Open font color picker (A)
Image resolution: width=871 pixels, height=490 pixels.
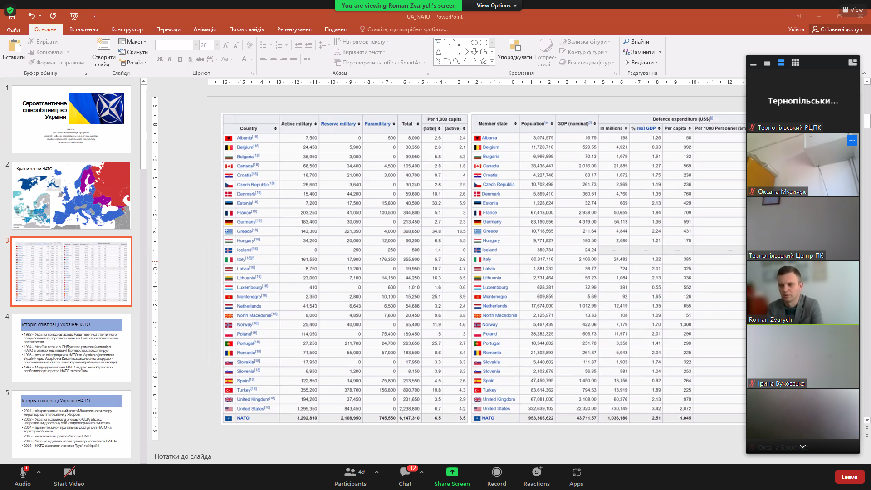pyautogui.click(x=244, y=59)
